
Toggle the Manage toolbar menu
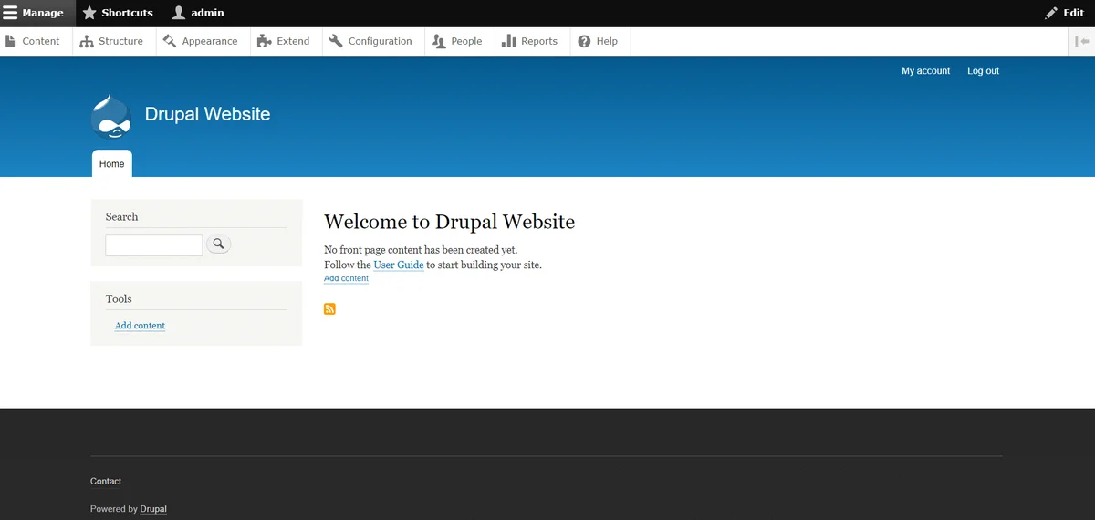[37, 13]
